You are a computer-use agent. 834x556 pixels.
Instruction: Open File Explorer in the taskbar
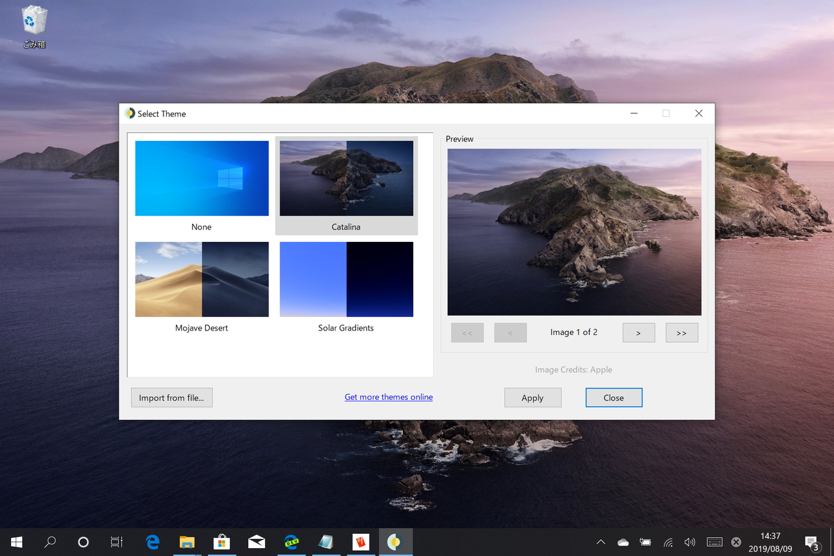tap(187, 542)
